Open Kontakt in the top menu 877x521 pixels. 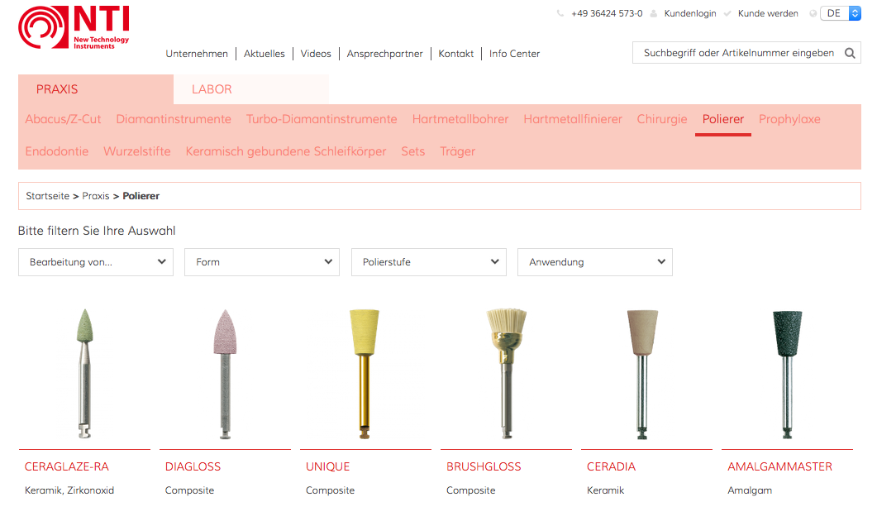click(455, 54)
